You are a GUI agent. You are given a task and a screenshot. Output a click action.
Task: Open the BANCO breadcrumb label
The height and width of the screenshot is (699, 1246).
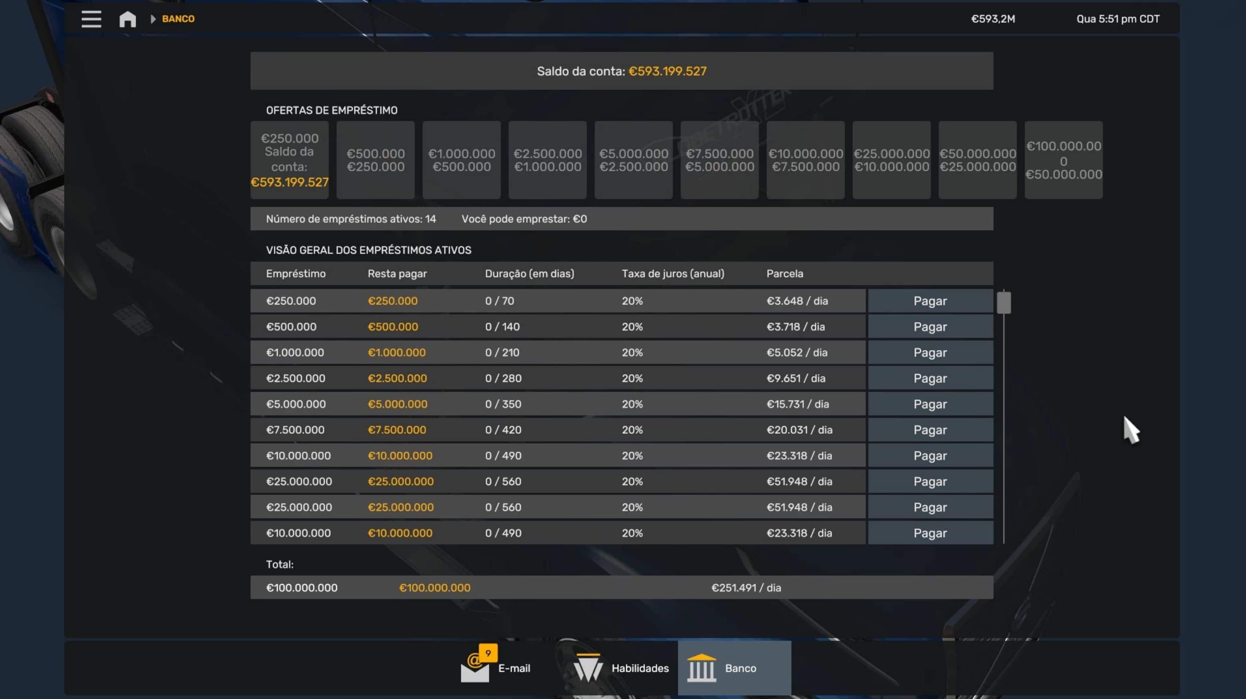coord(178,19)
